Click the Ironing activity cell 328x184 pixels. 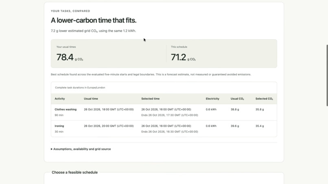[x=59, y=126]
